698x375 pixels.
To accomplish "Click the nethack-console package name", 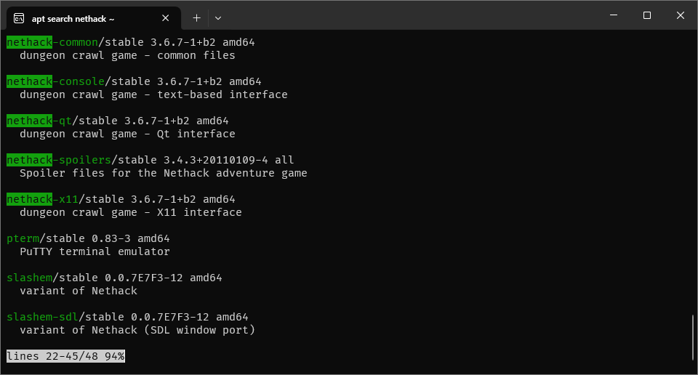I will point(55,81).
